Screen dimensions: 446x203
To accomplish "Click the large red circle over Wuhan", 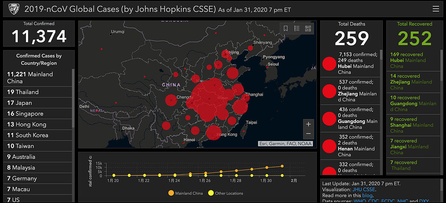I will click(x=210, y=99).
